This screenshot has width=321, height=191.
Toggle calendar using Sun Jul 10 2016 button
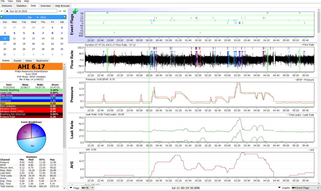tap(31, 11)
